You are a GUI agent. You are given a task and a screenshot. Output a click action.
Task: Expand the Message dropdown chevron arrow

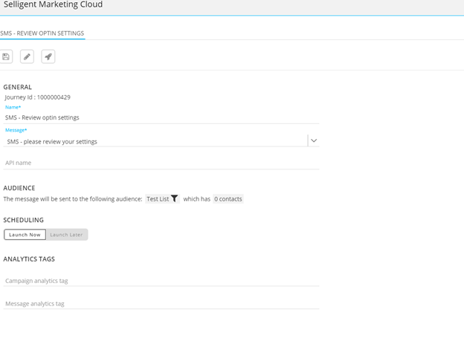[314, 140]
